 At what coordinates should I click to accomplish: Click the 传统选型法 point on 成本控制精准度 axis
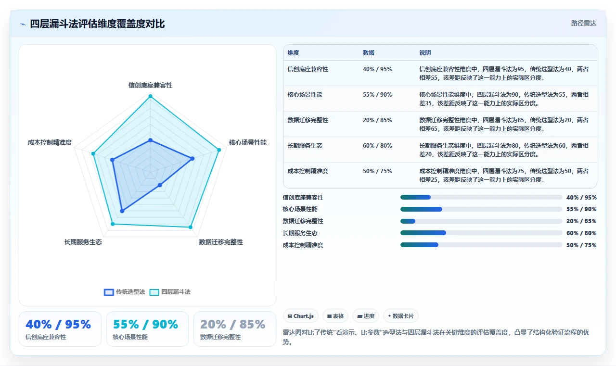(x=112, y=160)
